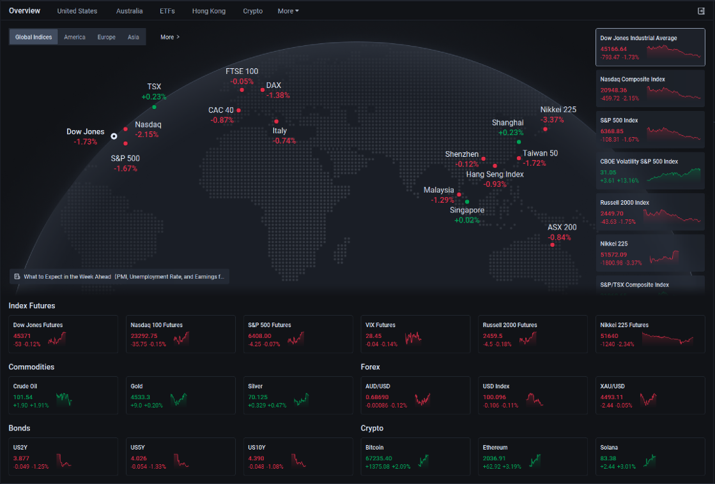Open the Week Ahead news headline

[x=124, y=277]
